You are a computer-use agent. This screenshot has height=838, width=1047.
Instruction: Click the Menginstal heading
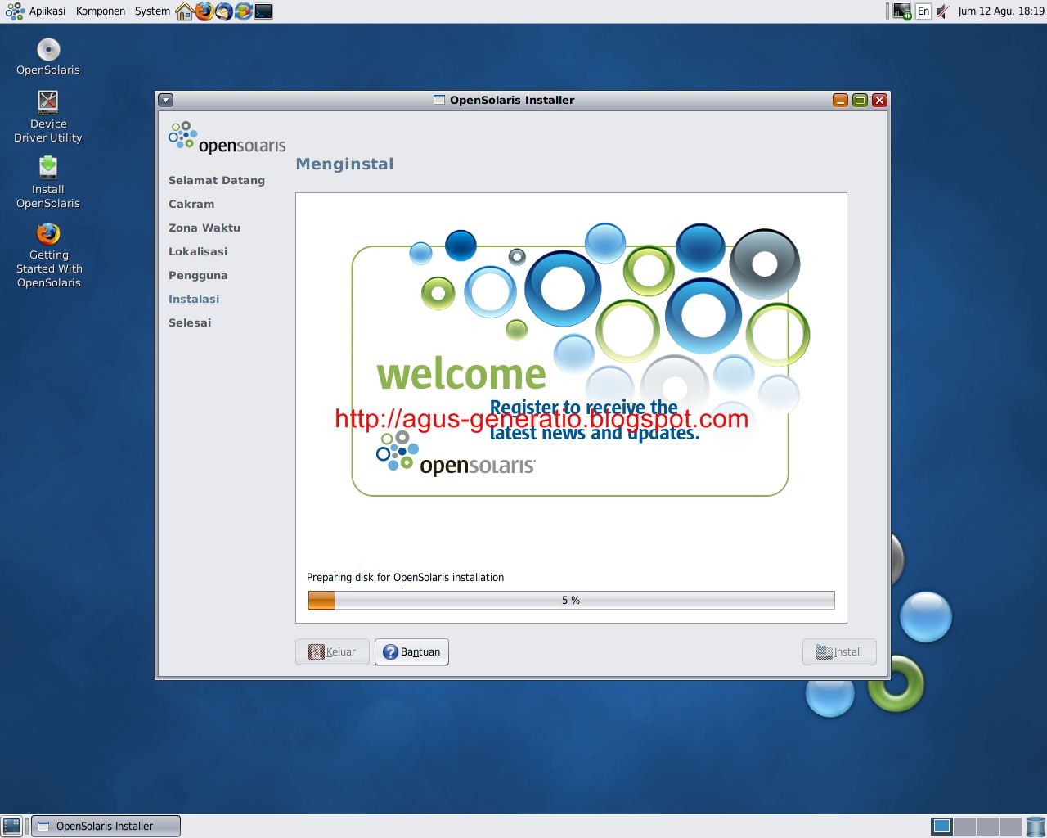pos(344,164)
